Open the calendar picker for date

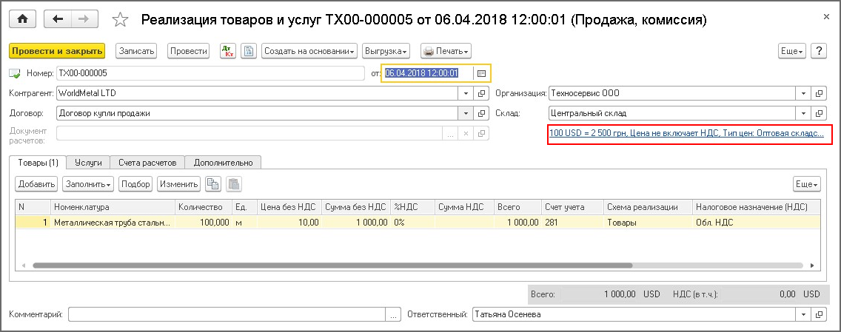(481, 73)
